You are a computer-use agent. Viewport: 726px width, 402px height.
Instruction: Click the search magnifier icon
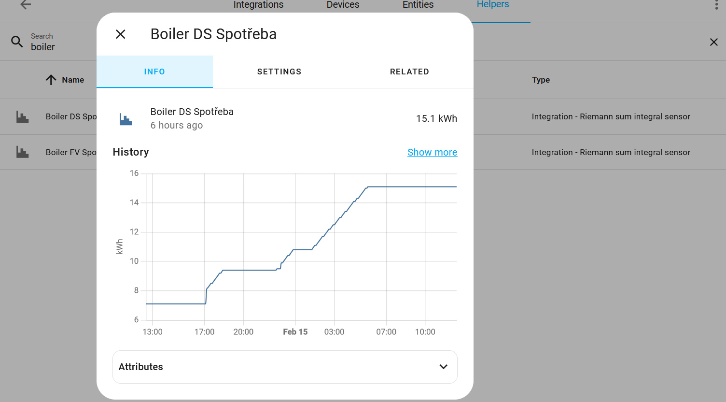pyautogui.click(x=17, y=42)
